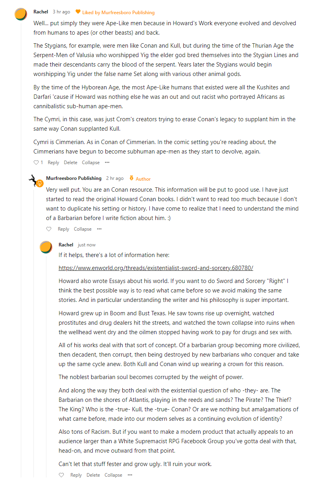
Task: Open the Murfreesboro Publishing author name link
Action: coord(74,178)
